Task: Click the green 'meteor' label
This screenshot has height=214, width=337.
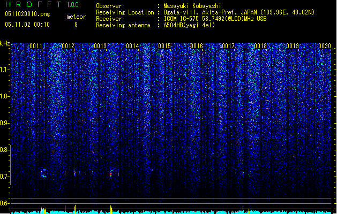Action: point(76,17)
